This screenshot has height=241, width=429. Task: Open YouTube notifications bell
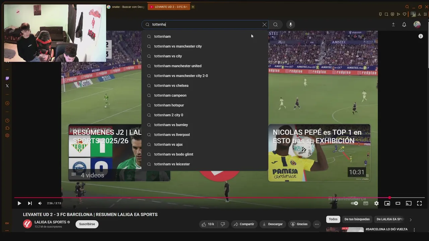click(x=404, y=24)
